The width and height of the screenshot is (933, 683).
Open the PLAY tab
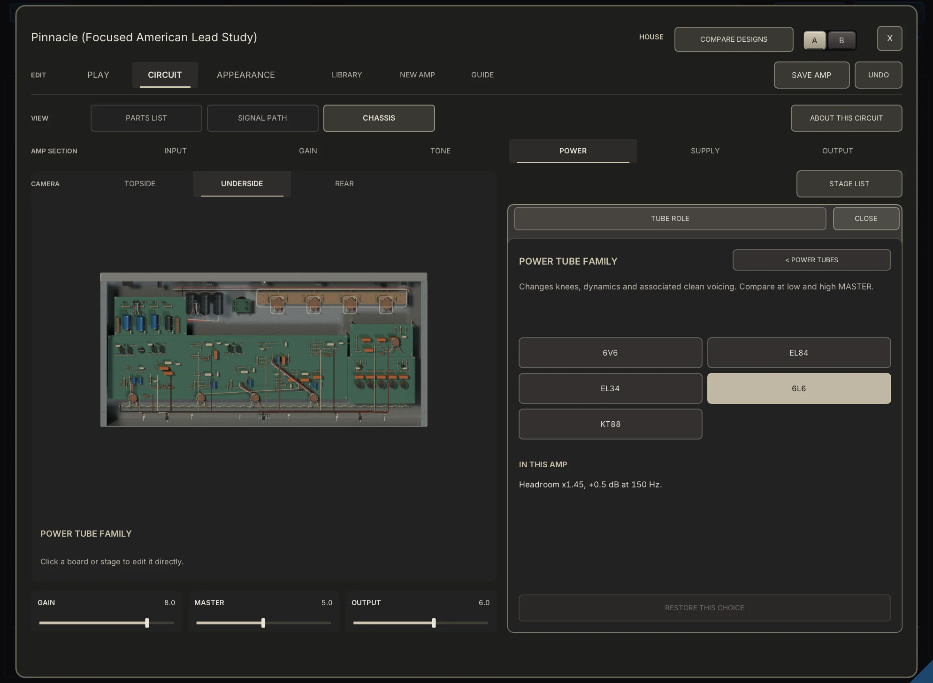pos(98,75)
